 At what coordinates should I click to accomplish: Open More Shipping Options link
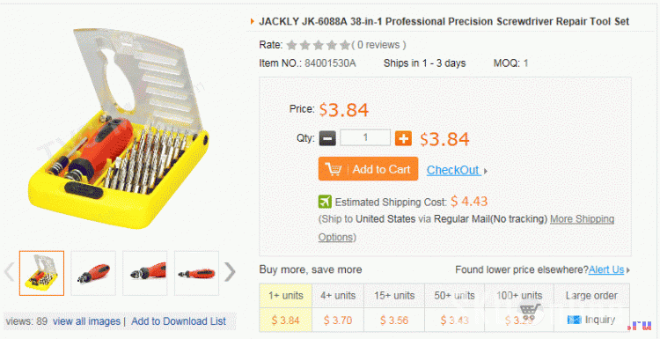coord(466,228)
